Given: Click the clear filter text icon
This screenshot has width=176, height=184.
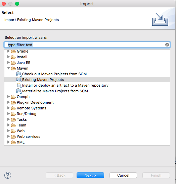Looking at the screenshot, I should pos(167,45).
